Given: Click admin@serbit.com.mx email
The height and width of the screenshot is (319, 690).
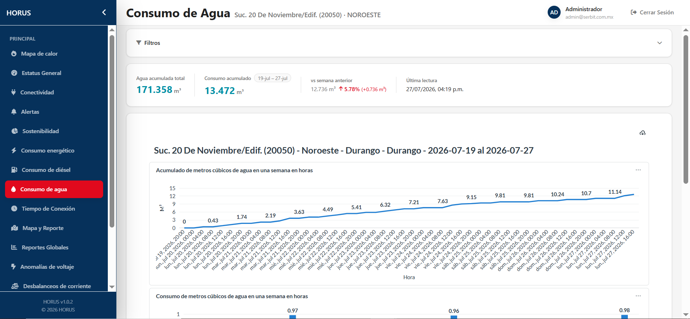Looking at the screenshot, I should pyautogui.click(x=589, y=17).
